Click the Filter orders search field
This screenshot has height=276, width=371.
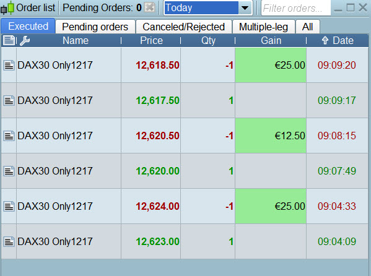pos(295,8)
